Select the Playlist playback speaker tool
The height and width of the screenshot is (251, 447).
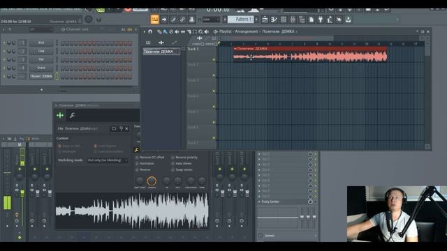click(207, 31)
